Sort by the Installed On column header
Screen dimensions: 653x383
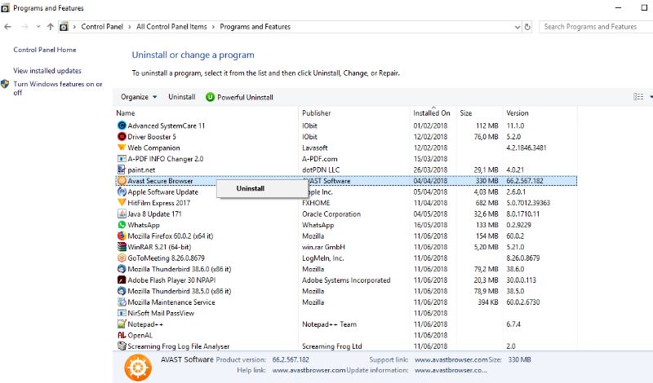(433, 112)
